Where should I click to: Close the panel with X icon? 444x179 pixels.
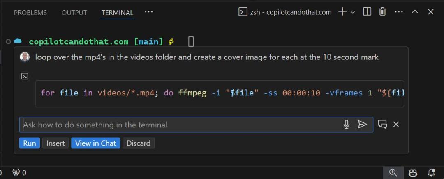point(431,12)
